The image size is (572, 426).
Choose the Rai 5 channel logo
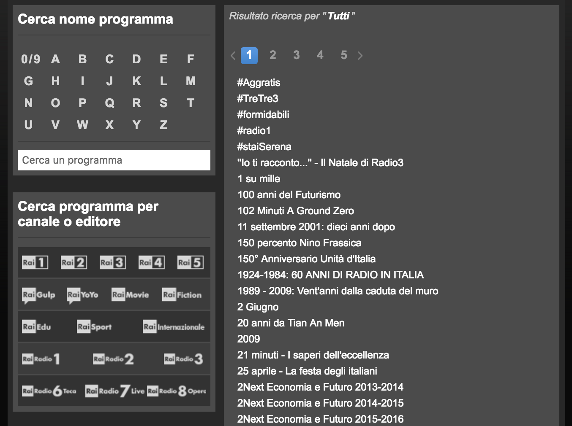tap(191, 262)
